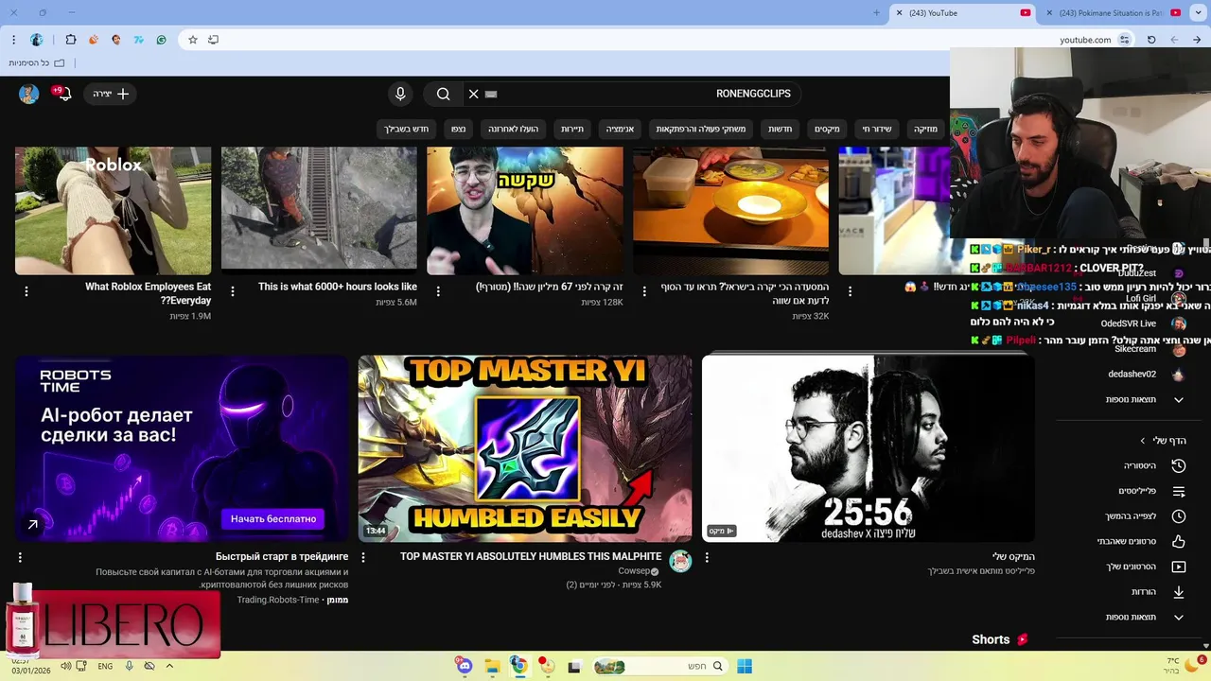Open the YouTube account avatar menu
The image size is (1211, 681).
click(28, 94)
